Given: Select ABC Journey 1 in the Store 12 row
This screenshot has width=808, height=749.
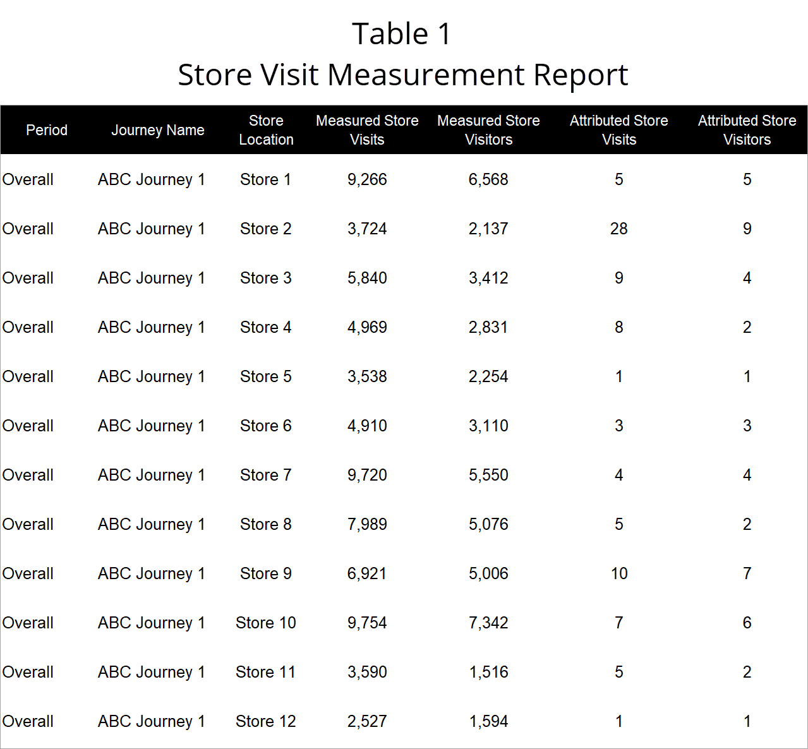Looking at the screenshot, I should [x=152, y=721].
